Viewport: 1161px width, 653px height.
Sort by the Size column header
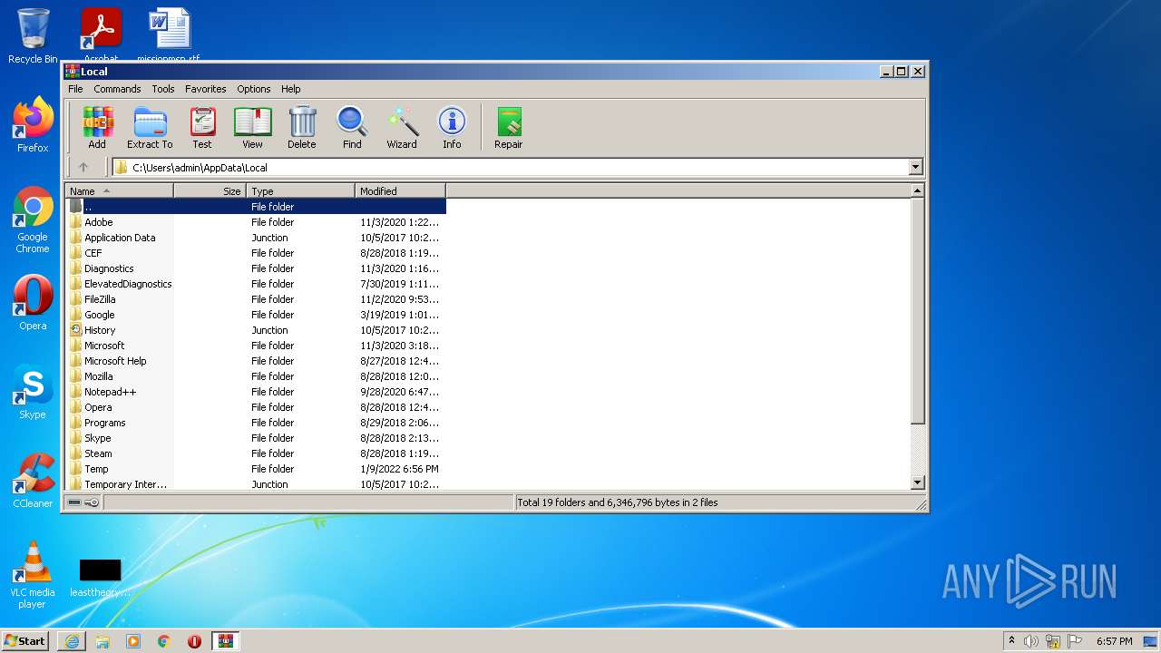coord(210,191)
